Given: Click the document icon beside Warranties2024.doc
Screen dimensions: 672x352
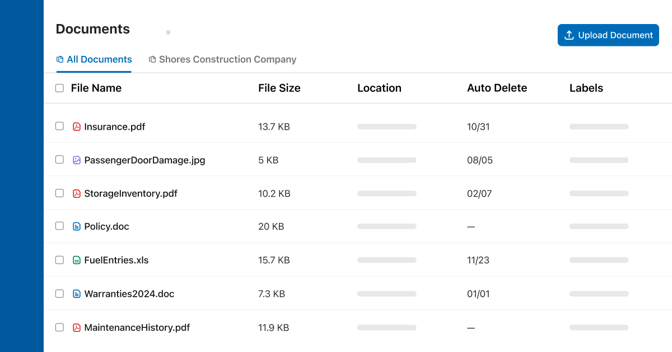Looking at the screenshot, I should point(77,294).
